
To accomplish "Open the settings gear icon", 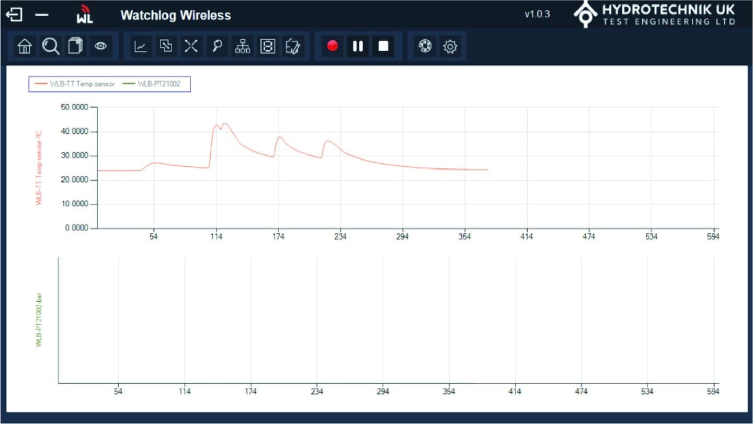I will pyautogui.click(x=450, y=47).
